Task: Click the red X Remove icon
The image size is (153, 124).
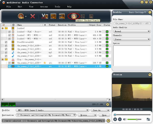Action: [33, 16]
